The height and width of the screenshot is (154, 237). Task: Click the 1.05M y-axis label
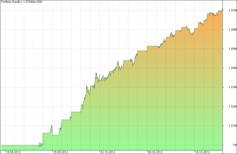coord(233,49)
